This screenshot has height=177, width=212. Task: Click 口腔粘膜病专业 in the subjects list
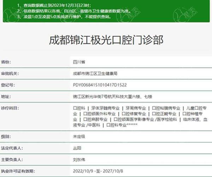[x=166, y=108]
